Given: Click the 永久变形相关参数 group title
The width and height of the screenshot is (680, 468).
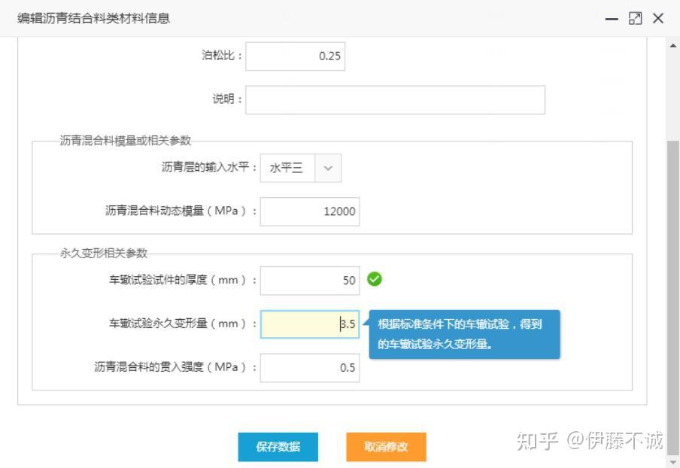Looking at the screenshot, I should 104,254.
